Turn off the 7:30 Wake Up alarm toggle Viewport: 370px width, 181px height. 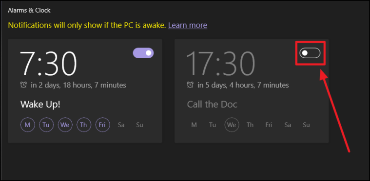coord(143,53)
